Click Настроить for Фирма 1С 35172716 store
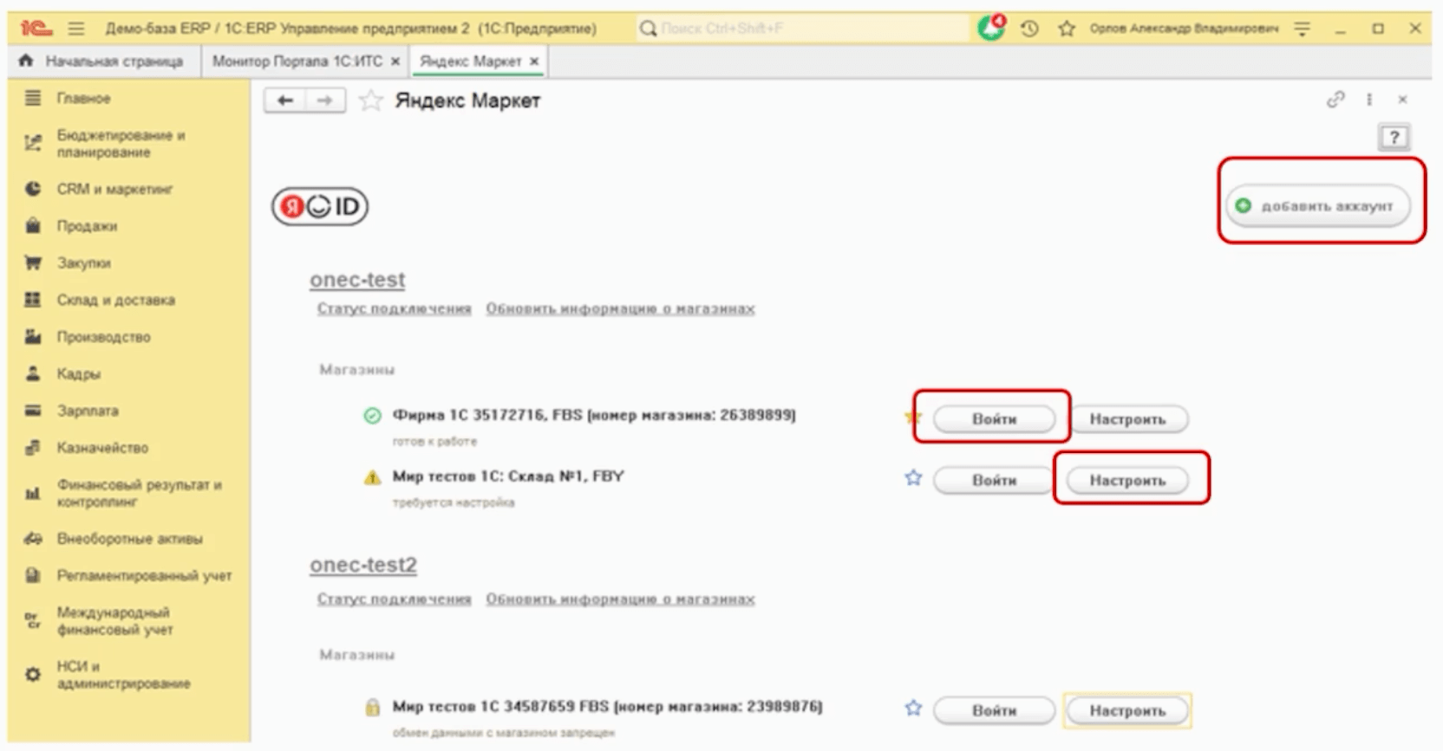 1127,419
